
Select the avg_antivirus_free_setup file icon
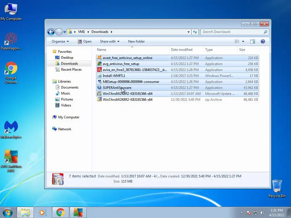(99, 64)
